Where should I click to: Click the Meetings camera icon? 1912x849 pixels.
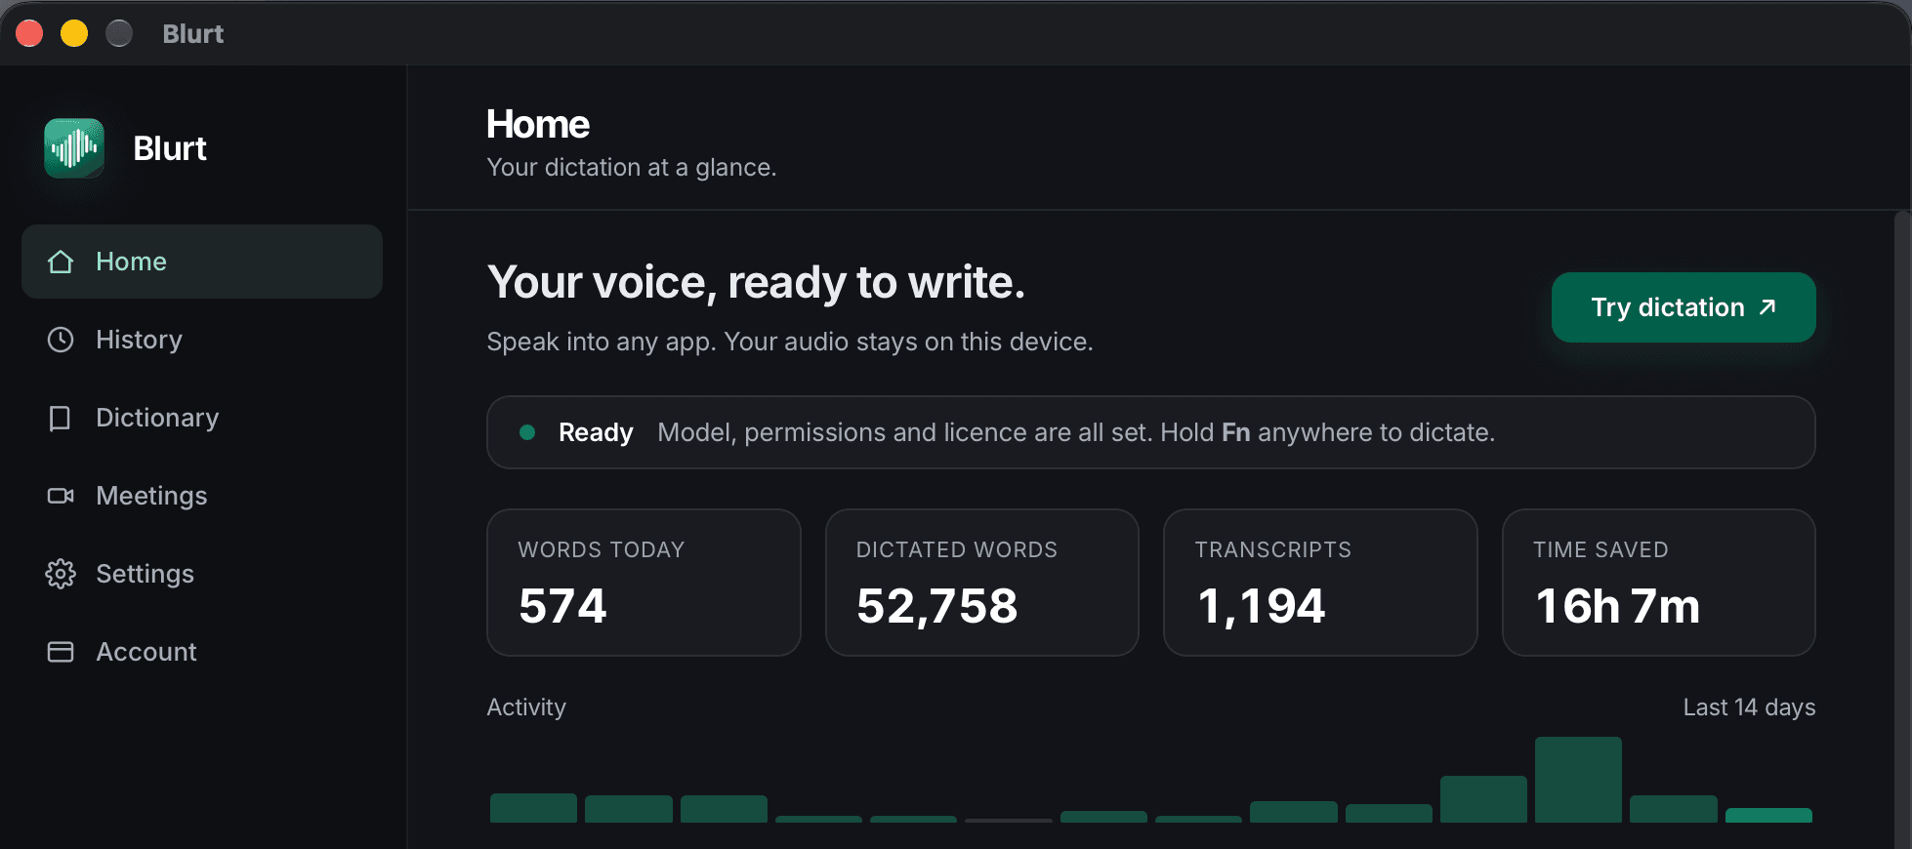(61, 496)
